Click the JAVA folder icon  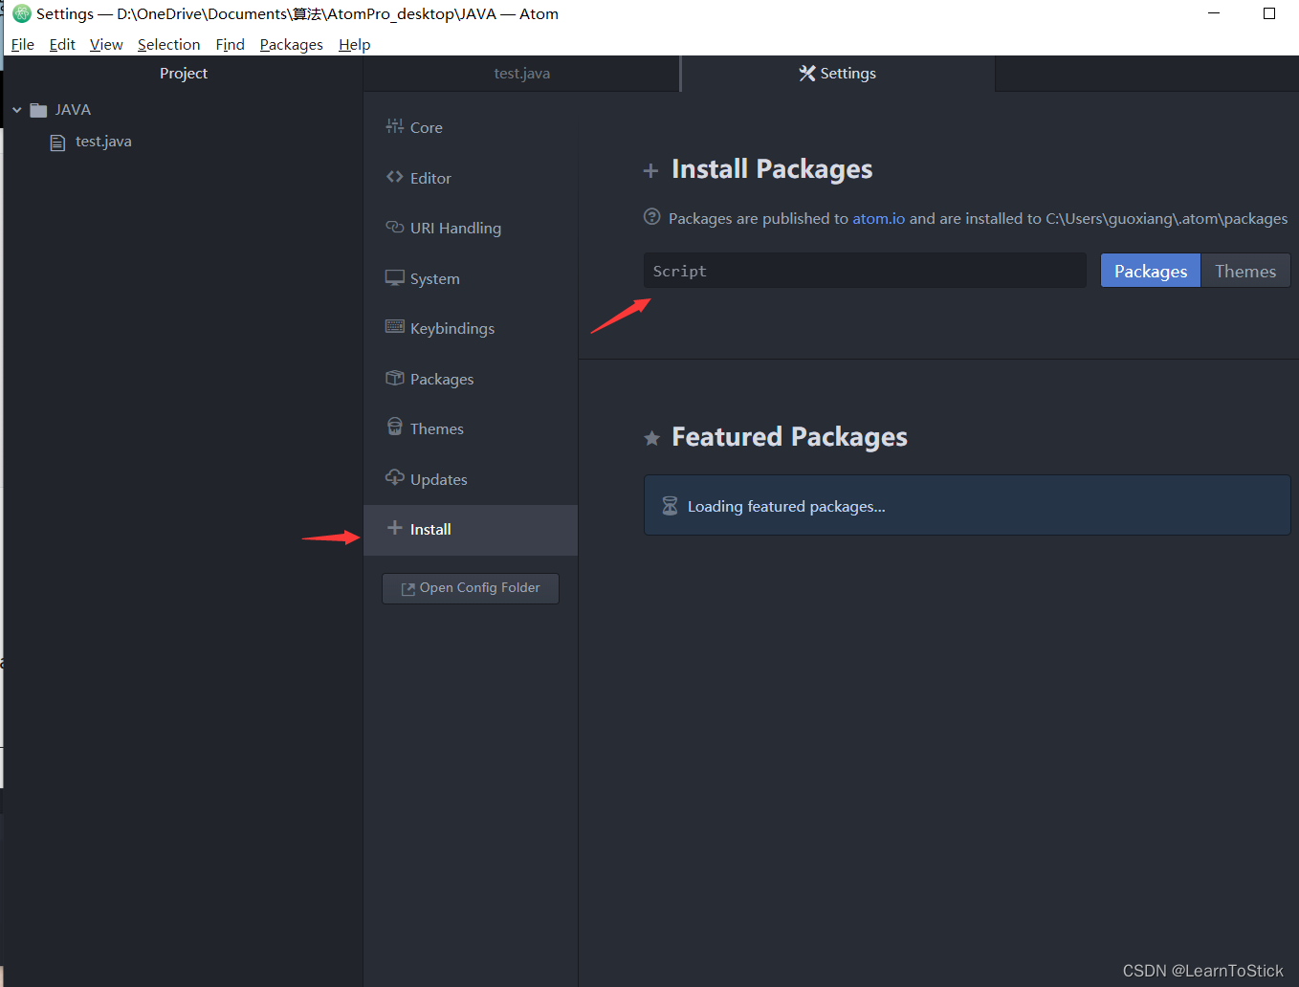38,110
